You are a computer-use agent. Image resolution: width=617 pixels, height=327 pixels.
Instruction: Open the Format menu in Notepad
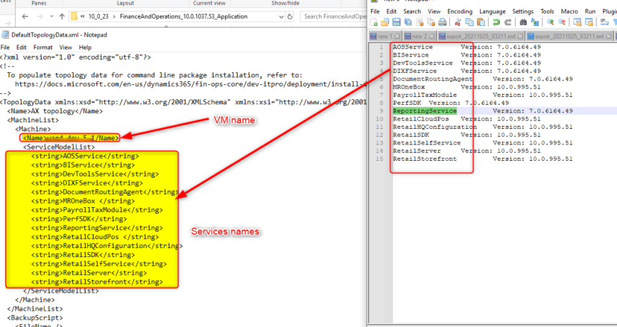click(43, 47)
